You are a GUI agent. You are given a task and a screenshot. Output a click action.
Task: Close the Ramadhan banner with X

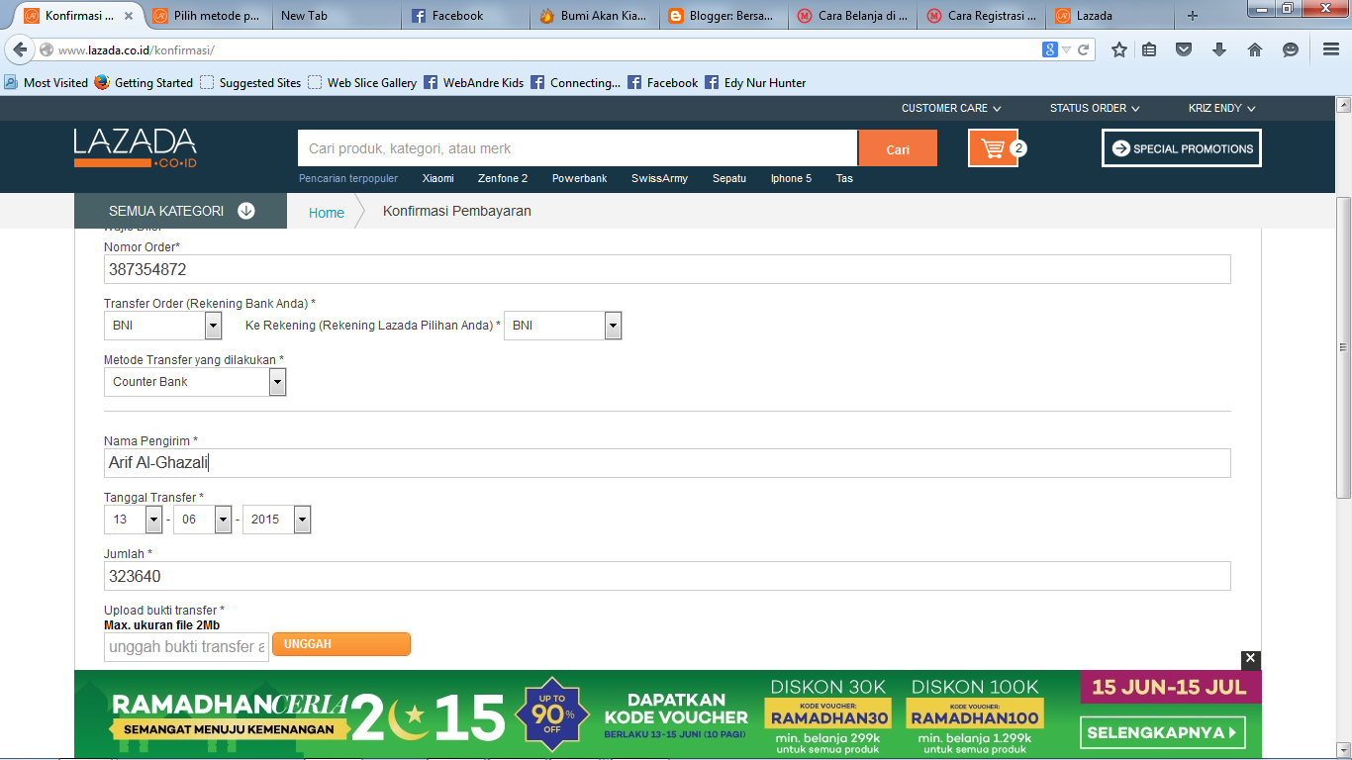tap(1251, 658)
